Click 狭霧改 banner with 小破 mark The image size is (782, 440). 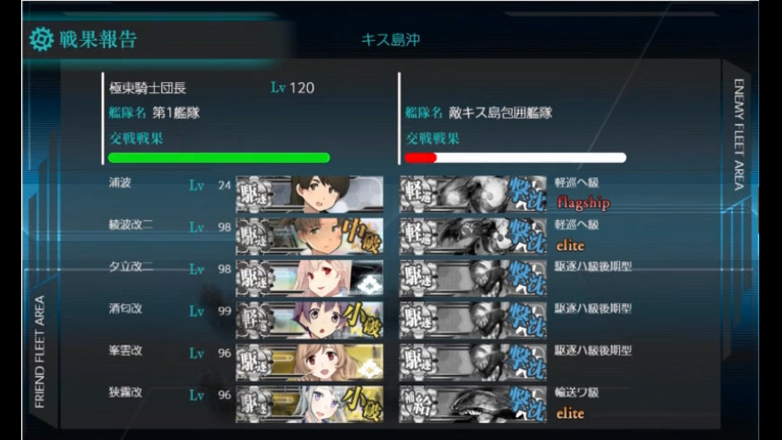pos(310,404)
